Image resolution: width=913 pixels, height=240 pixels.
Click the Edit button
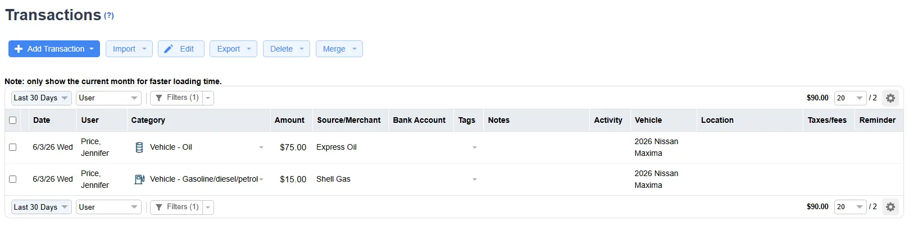181,49
